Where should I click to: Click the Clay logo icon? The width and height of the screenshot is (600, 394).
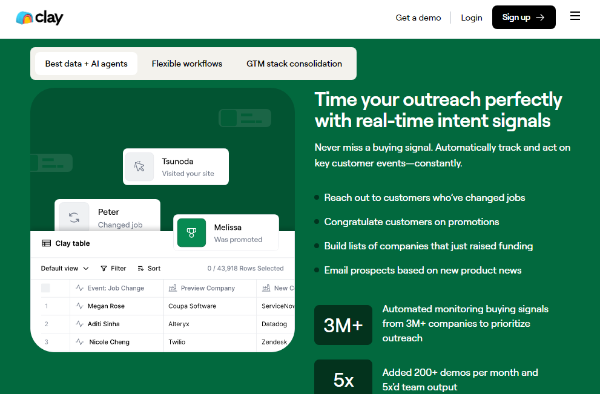(24, 18)
